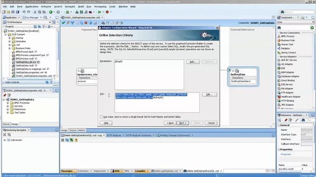The width and height of the screenshot is (316, 177).
Task: Toggle Use Outer Joins checkbox
Action: coord(101,117)
